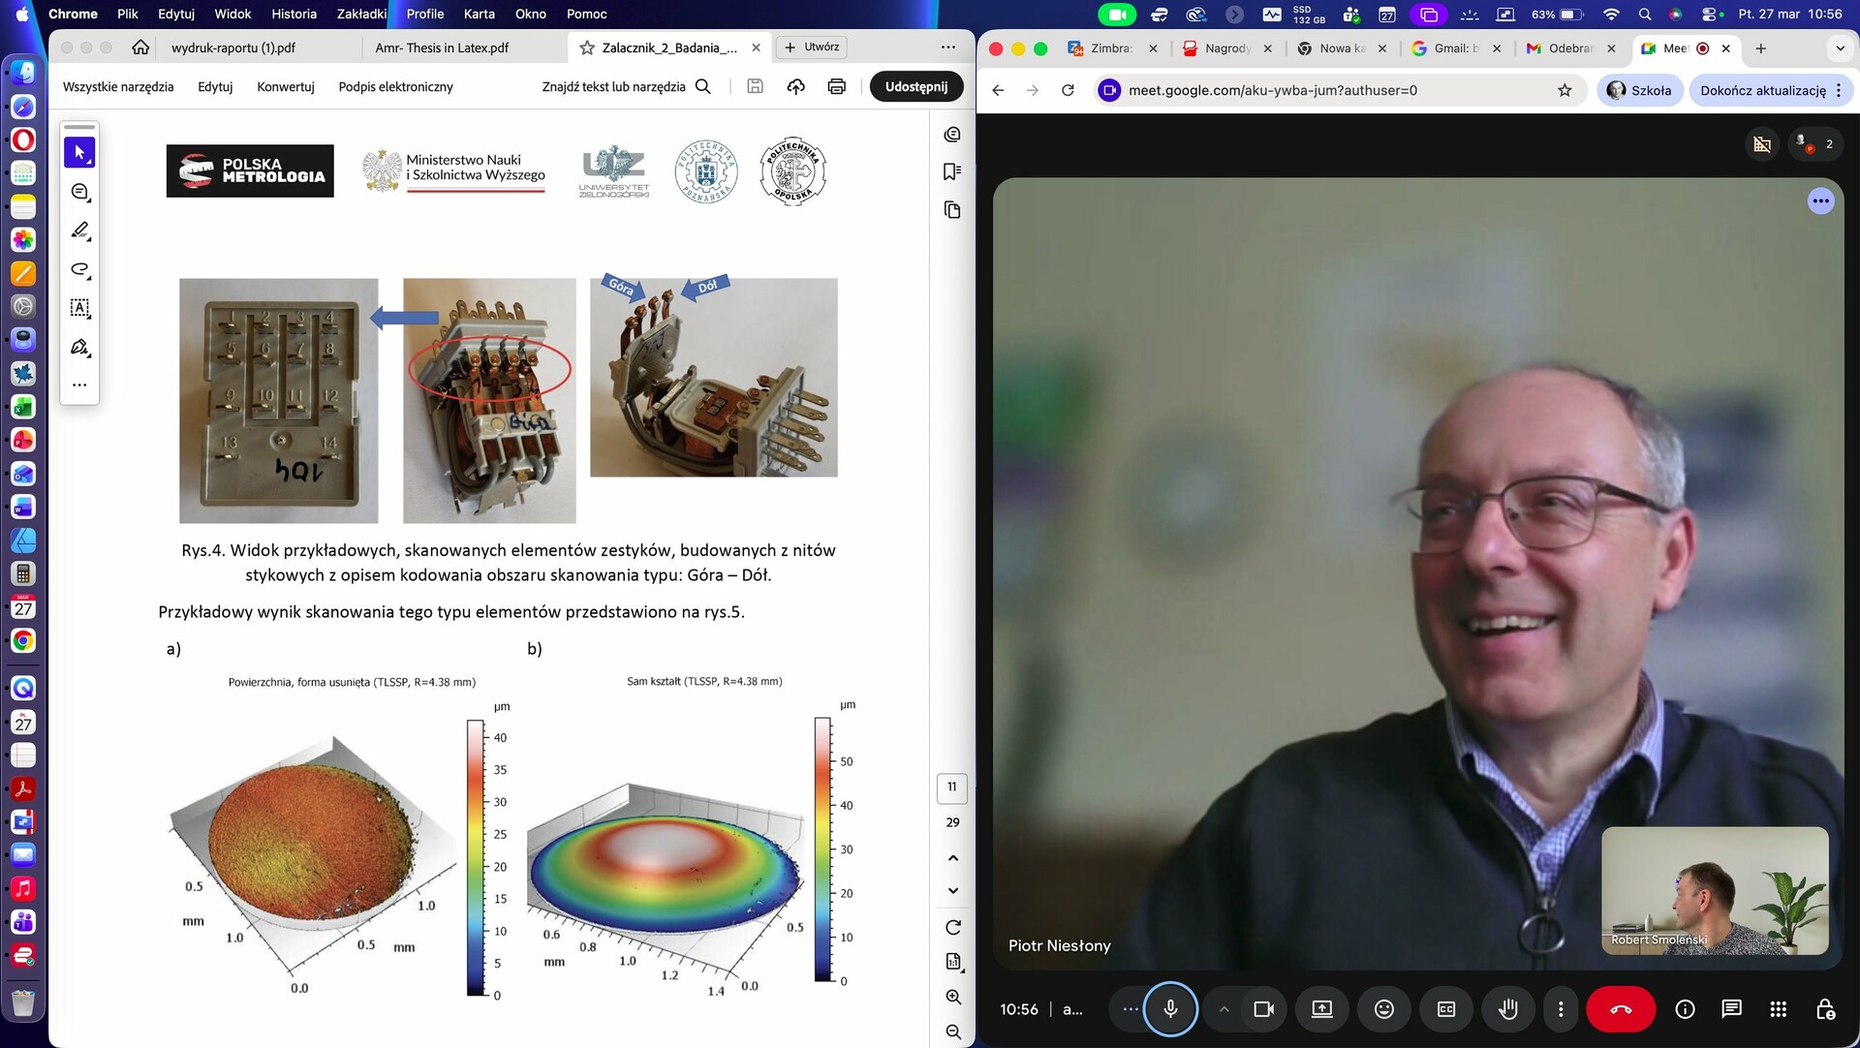Screen dimensions: 1860x1048
Task: Click Robert Smolenski self-view thumbnail
Action: pyautogui.click(x=1715, y=890)
